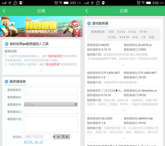Click server name 二次元幻域

(112, 90)
